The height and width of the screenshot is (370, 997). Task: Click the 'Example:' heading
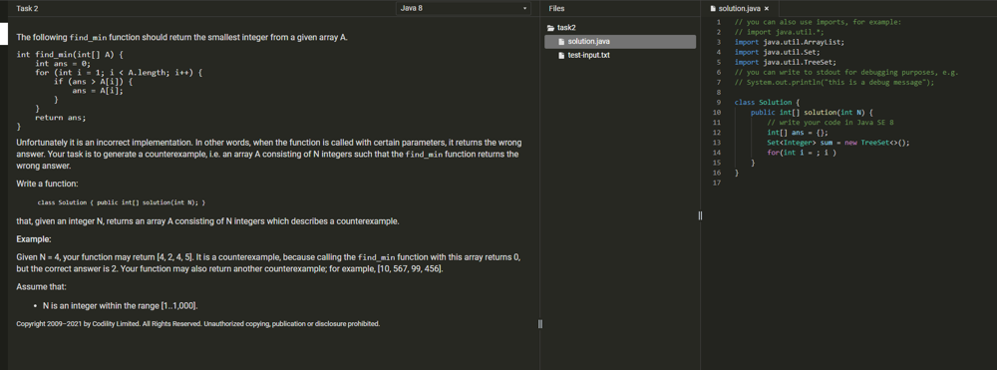tap(34, 239)
